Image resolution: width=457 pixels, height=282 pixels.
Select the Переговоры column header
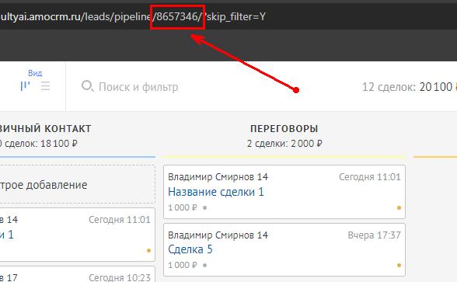[x=284, y=128]
